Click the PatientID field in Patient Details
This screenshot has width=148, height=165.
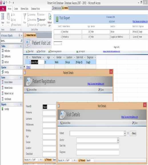coord(49,107)
